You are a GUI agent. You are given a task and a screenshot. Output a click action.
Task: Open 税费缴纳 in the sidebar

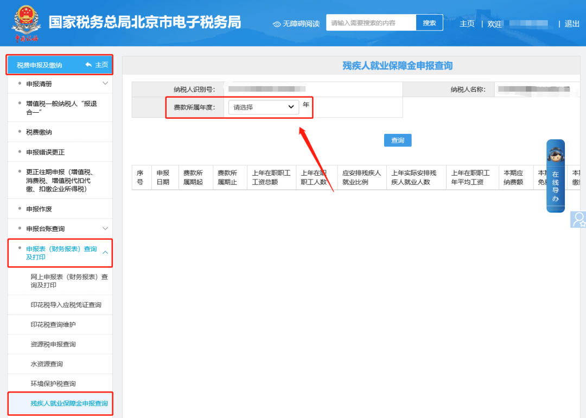(x=39, y=132)
